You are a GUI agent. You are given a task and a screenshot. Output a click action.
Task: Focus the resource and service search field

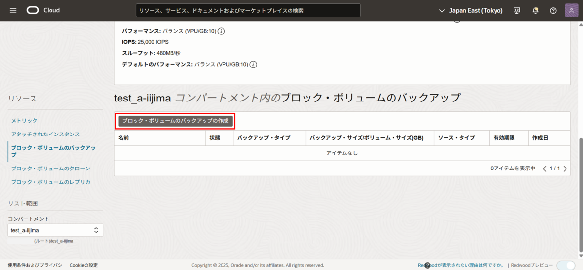(248, 10)
